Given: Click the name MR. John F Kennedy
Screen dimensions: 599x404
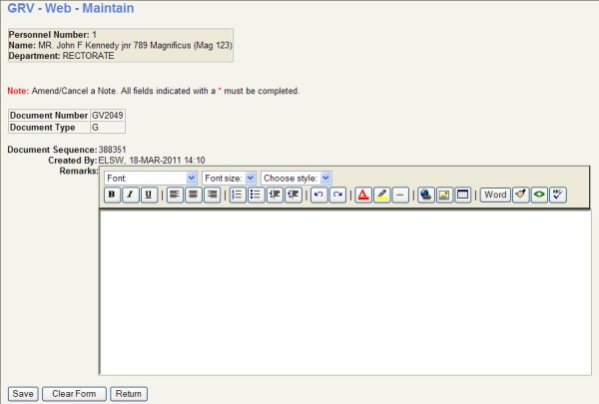Looking at the screenshot, I should click(79, 45).
